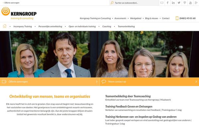Open the Facebook social icon

click(167, 3)
